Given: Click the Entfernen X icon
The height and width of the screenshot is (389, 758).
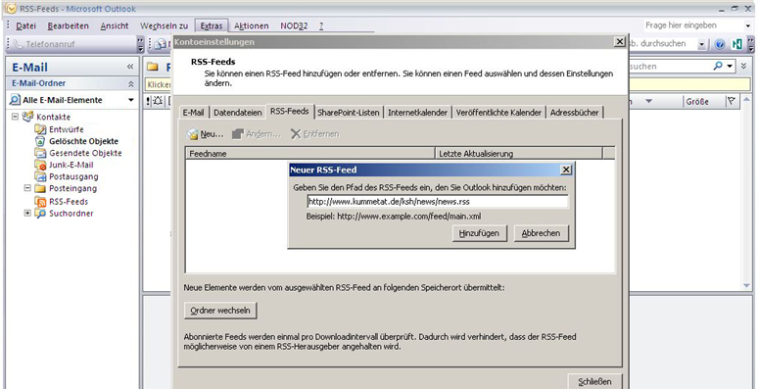Looking at the screenshot, I should tap(296, 134).
